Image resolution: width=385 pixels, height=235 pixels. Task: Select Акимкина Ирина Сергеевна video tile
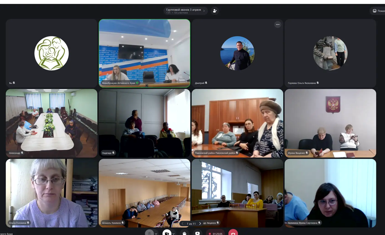click(x=330, y=193)
